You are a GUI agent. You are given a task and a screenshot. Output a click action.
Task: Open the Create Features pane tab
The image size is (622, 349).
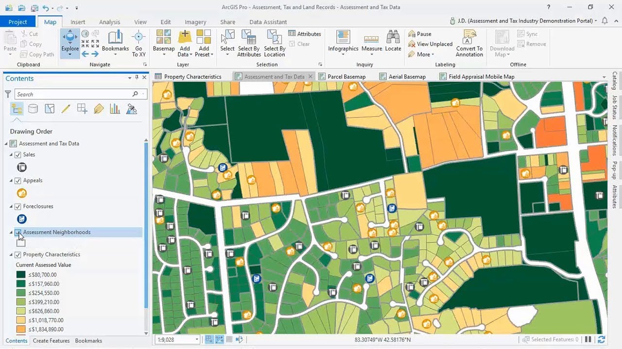click(51, 341)
